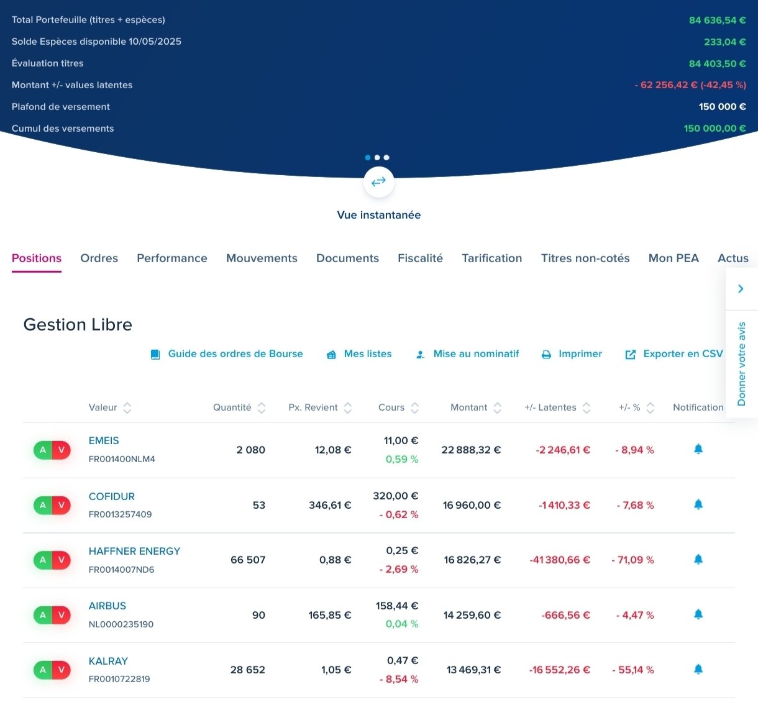This screenshot has width=758, height=715.
Task: Click the Donner votre avis side tab
Action: [741, 364]
